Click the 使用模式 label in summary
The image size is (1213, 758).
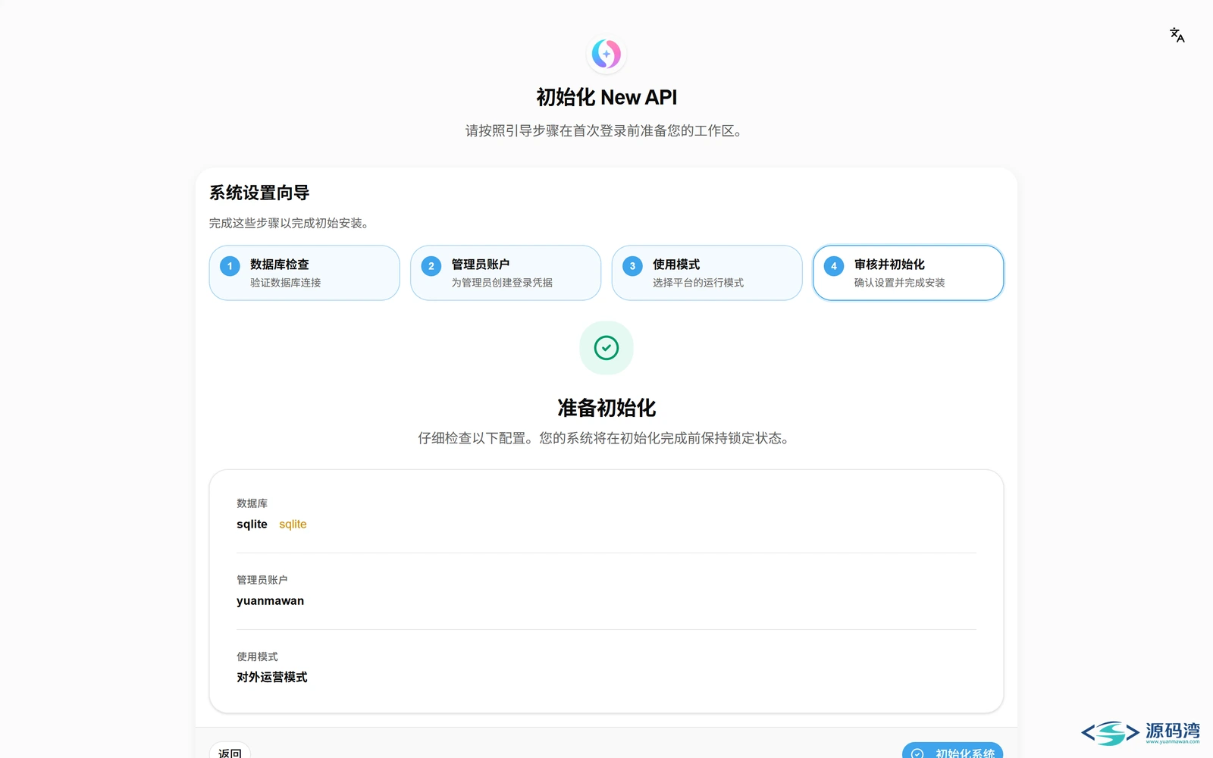pyautogui.click(x=257, y=656)
